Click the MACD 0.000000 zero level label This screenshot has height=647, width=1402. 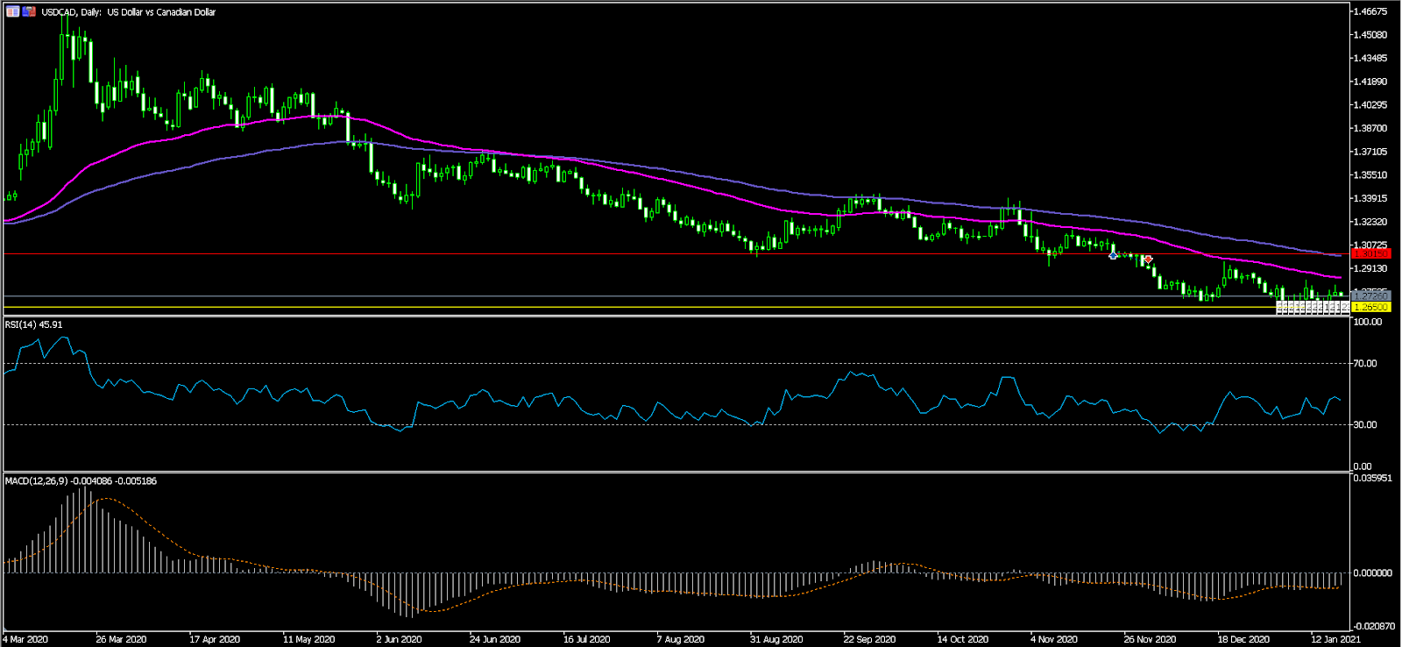tap(1373, 572)
